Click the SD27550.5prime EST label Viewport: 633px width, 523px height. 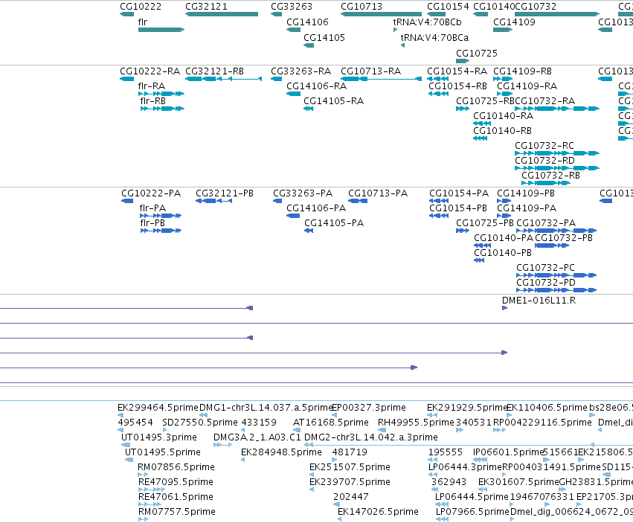click(x=200, y=423)
